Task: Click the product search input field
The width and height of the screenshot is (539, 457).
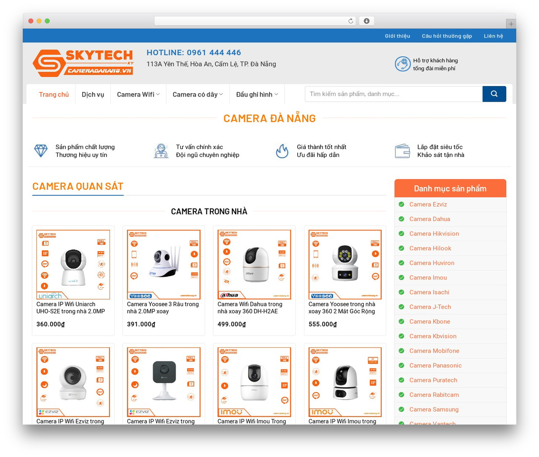Action: tap(394, 94)
